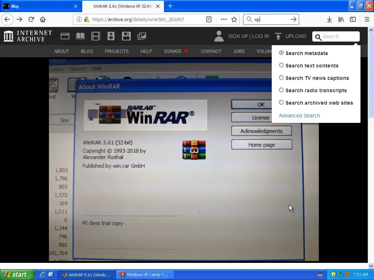Open the Firefox library menu
Viewport: 374px width, 280px height.
[x=341, y=19]
